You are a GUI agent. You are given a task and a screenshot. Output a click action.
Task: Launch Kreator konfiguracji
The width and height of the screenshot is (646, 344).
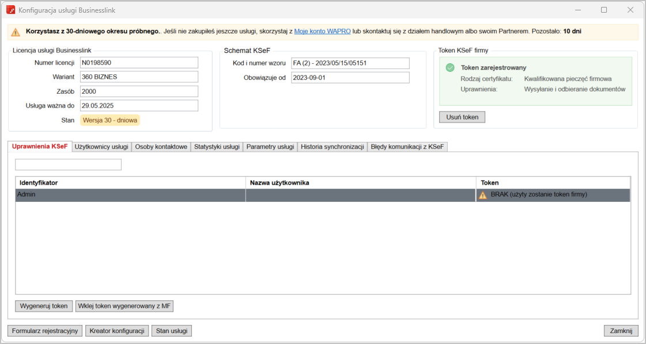coord(117,331)
